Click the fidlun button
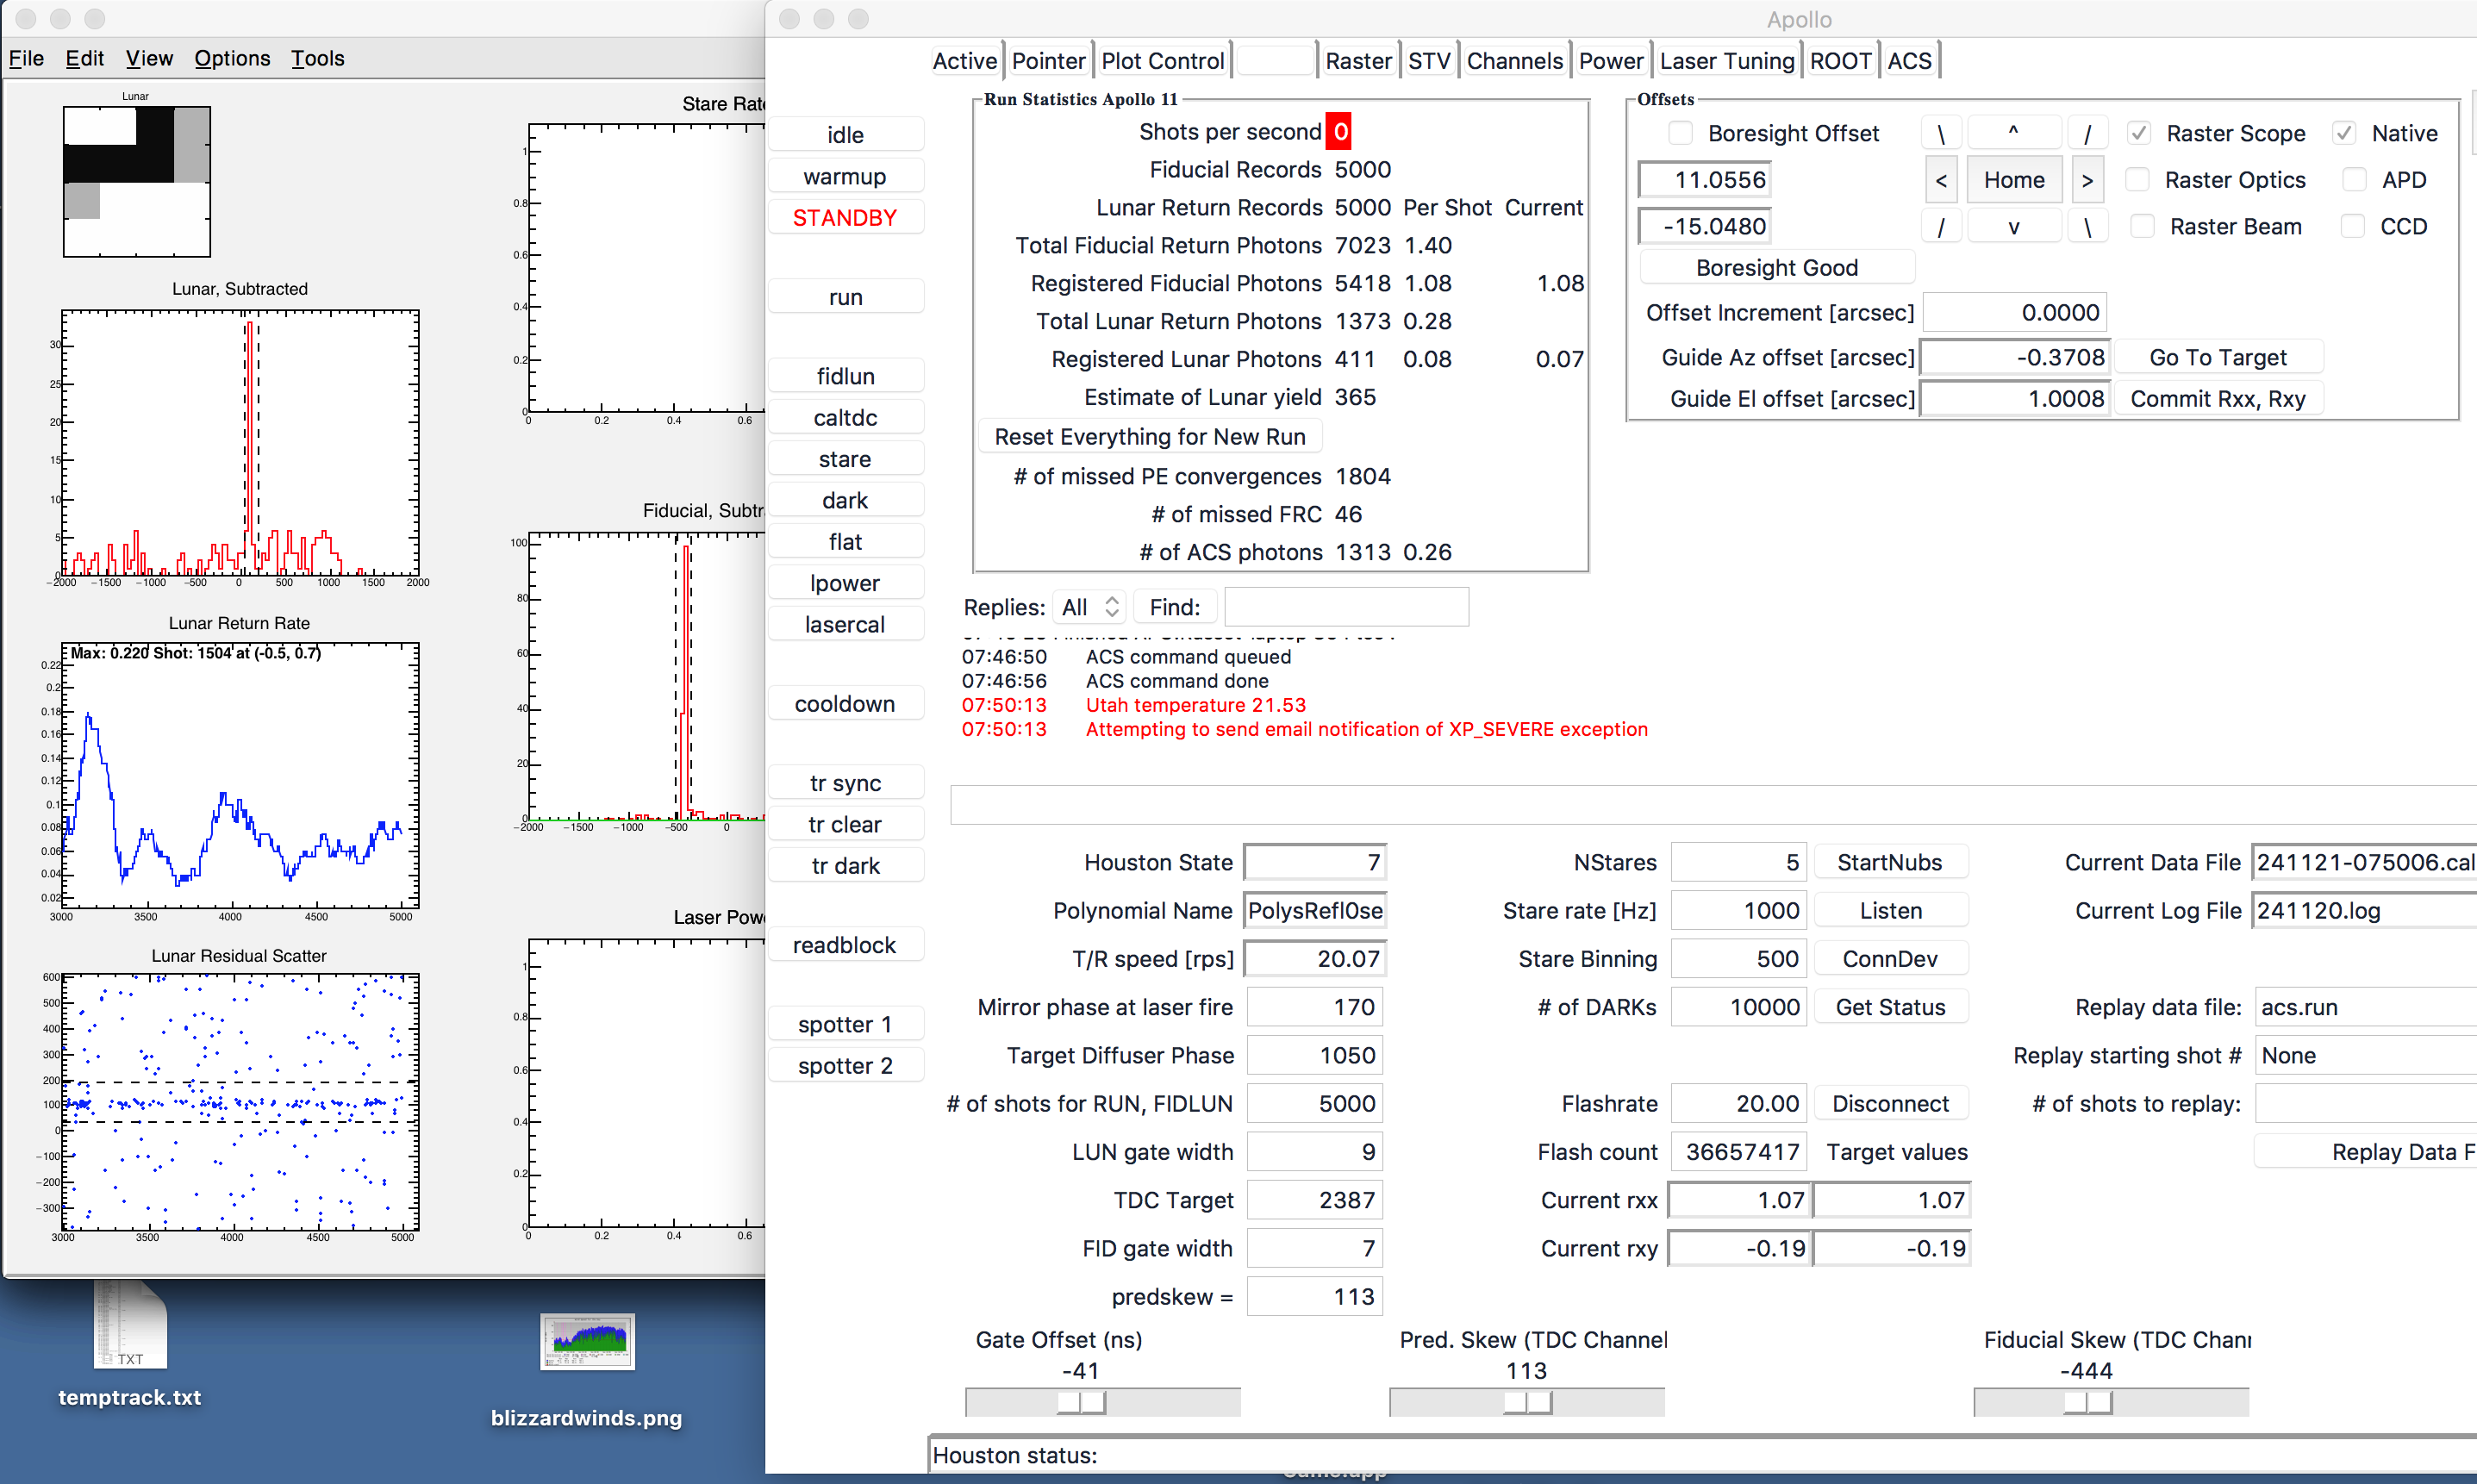The height and width of the screenshot is (1484, 2477). pos(845,376)
